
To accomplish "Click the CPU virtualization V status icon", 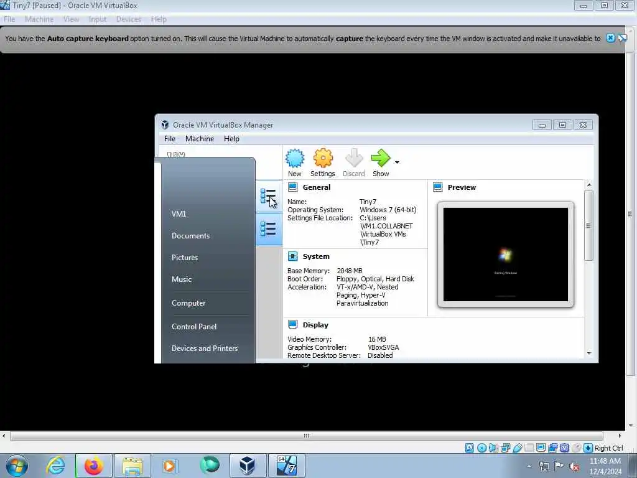I will click(x=564, y=448).
